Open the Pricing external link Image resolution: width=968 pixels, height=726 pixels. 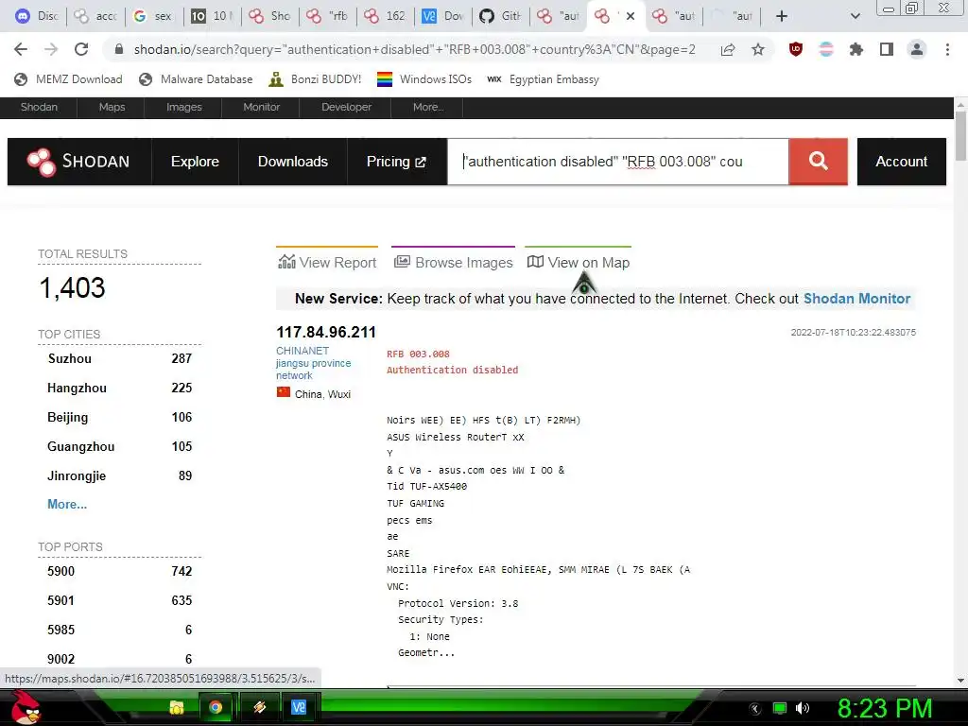tap(397, 162)
